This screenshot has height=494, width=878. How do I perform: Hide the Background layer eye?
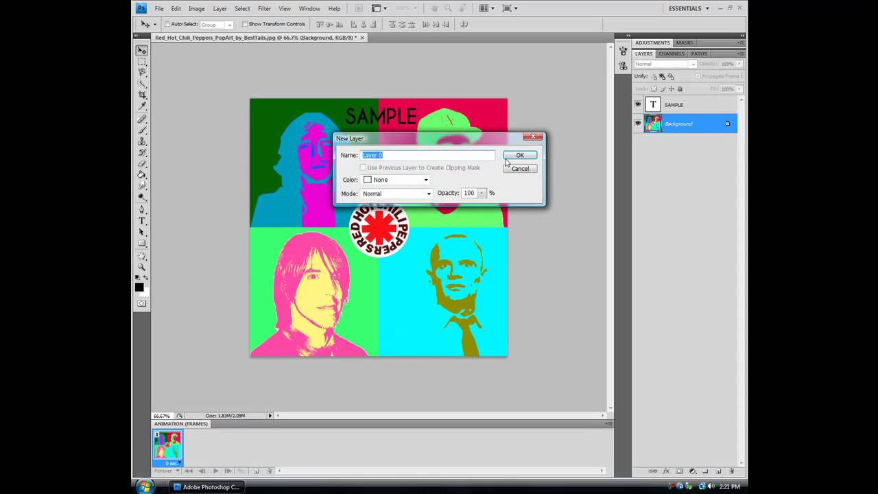(x=638, y=123)
